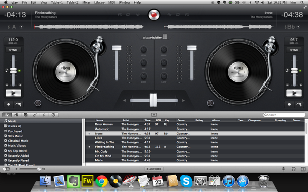Select the third library source tab icon
Image resolution: width=308 pixels, height=192 pixels.
click(26, 115)
